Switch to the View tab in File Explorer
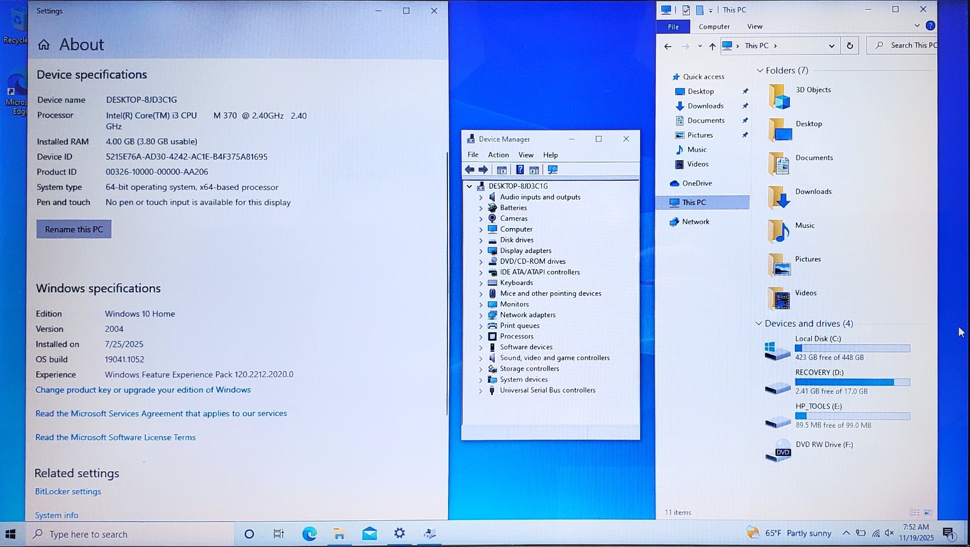970x547 pixels. [x=755, y=27]
